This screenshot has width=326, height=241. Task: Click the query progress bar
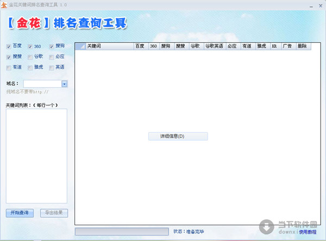[x=122, y=232]
